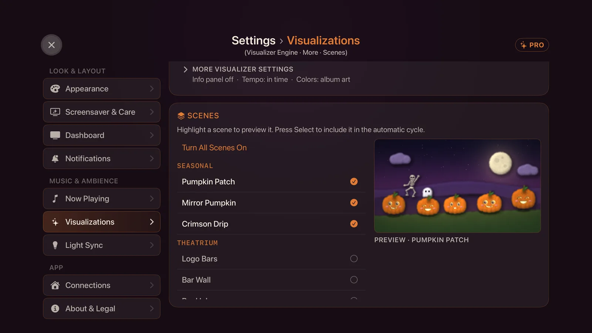The height and width of the screenshot is (333, 592).
Task: Click the Pumpkin Patch preview image
Action: point(457,186)
